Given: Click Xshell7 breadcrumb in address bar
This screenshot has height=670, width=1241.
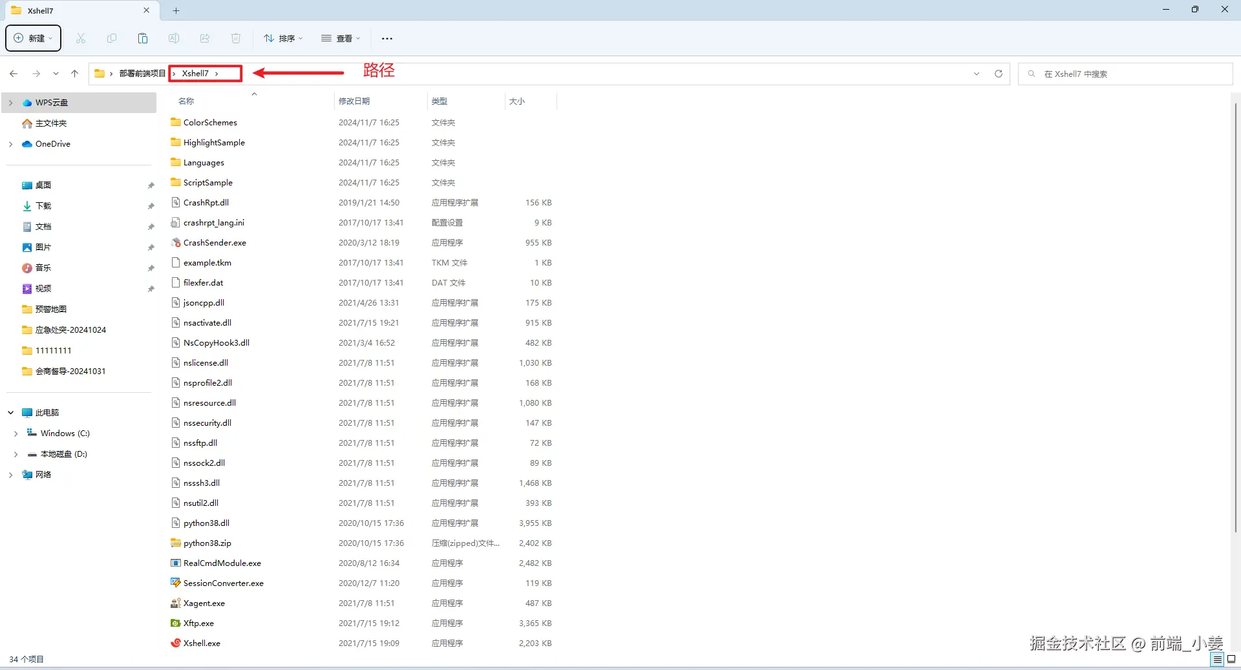Looking at the screenshot, I should click(x=195, y=74).
